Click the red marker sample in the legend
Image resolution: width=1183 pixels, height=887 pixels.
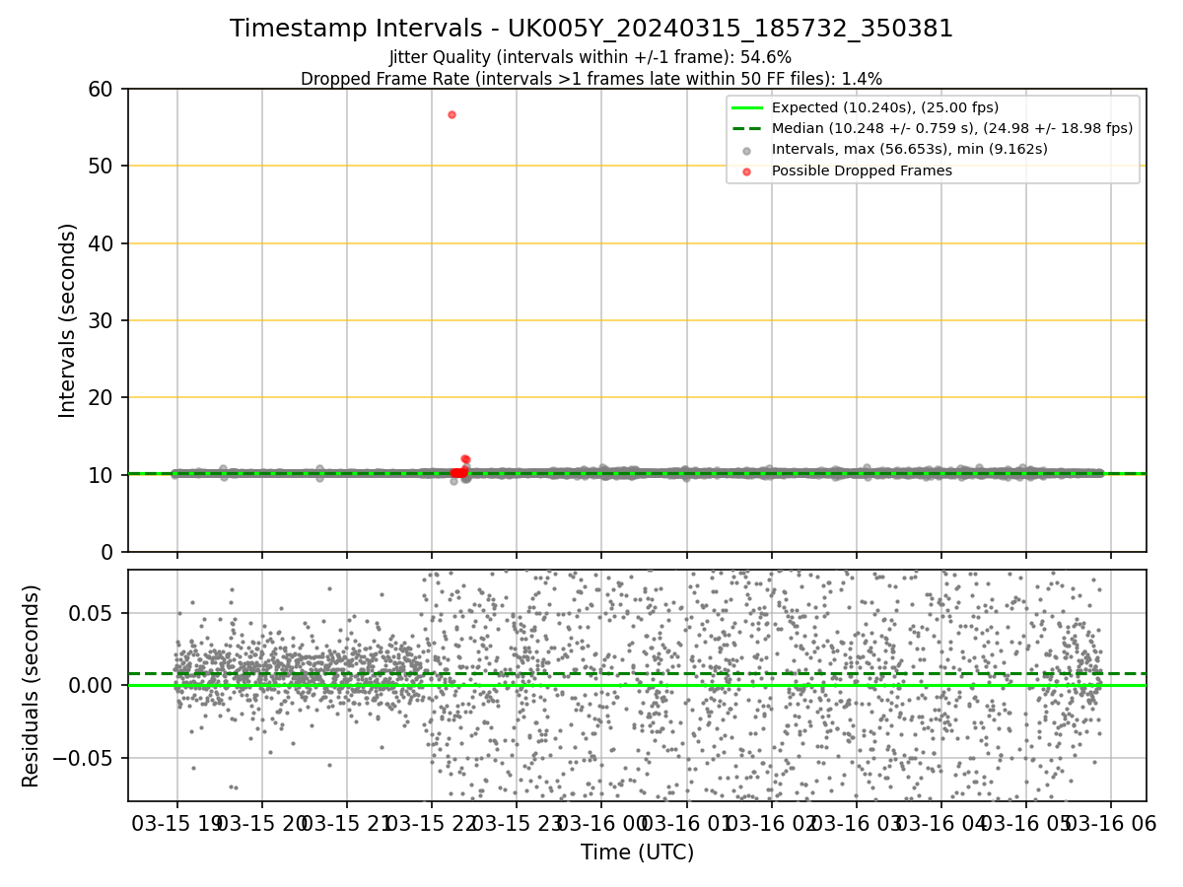click(x=746, y=171)
